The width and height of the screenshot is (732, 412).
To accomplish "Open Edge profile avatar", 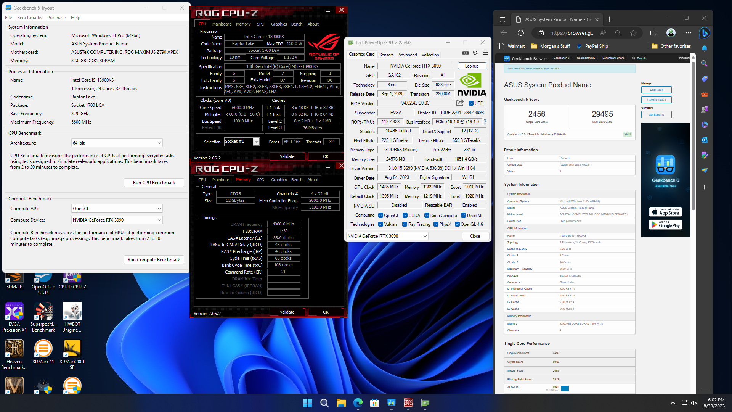I will pyautogui.click(x=671, y=33).
